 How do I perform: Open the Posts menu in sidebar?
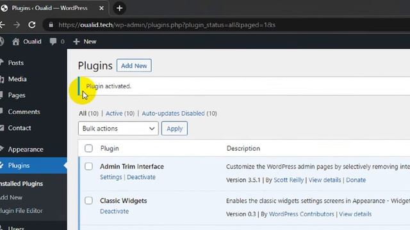point(15,63)
